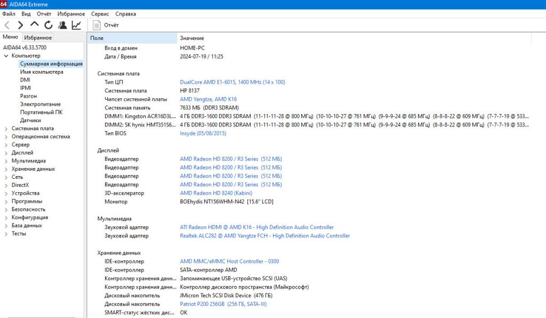Expand the Тесты tree node
Screen dimensions: 546x318
pyautogui.click(x=6, y=234)
